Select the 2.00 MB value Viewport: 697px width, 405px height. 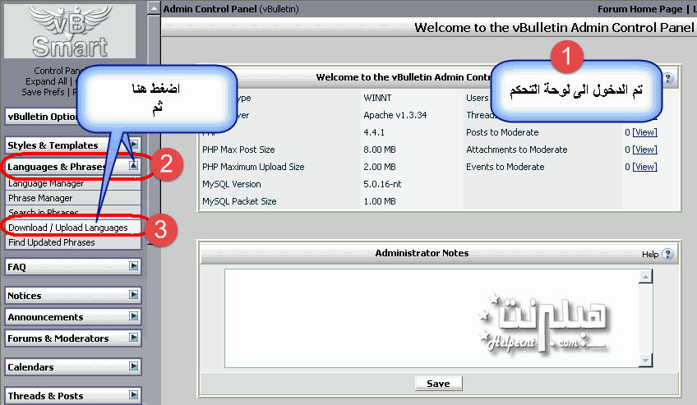click(380, 167)
